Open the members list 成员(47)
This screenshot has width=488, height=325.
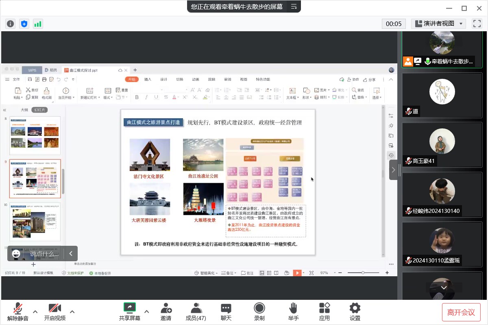pyautogui.click(x=196, y=312)
